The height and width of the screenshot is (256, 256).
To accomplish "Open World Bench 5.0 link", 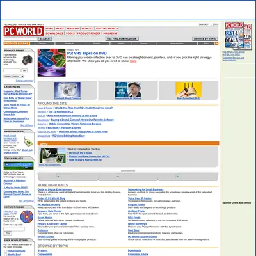I will click(138, 224).
